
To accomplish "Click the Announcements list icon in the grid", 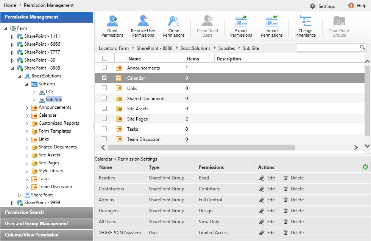I will (x=118, y=68).
